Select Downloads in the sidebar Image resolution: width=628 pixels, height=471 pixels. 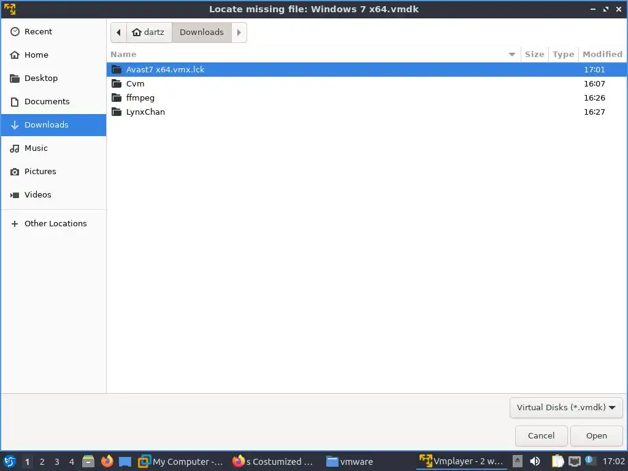[x=54, y=125]
